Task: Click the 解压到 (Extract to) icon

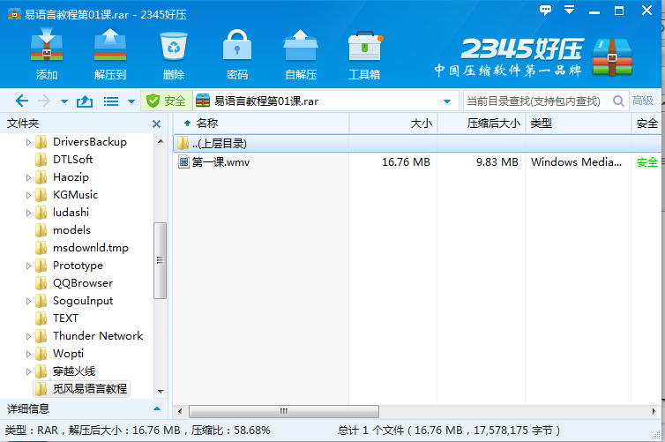Action: (x=110, y=54)
